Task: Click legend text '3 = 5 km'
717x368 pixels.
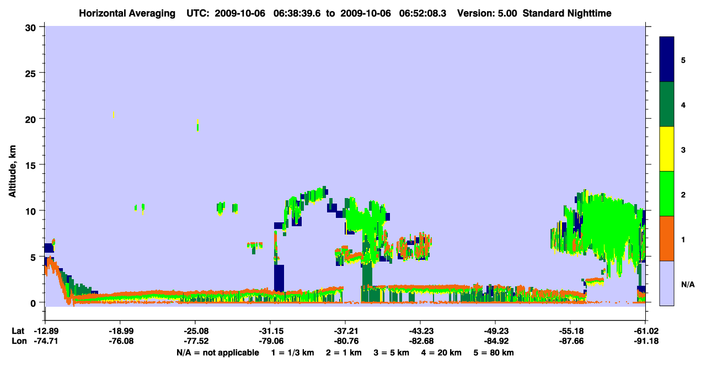Action: pyautogui.click(x=391, y=353)
